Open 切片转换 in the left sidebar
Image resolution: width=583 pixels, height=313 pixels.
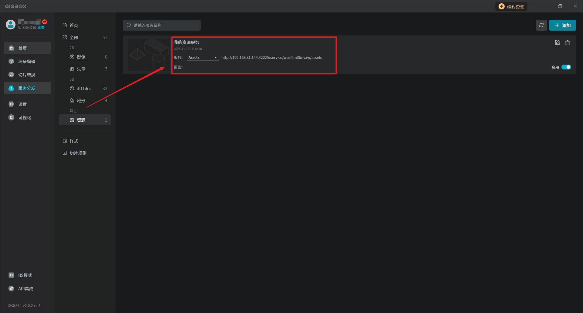27,75
